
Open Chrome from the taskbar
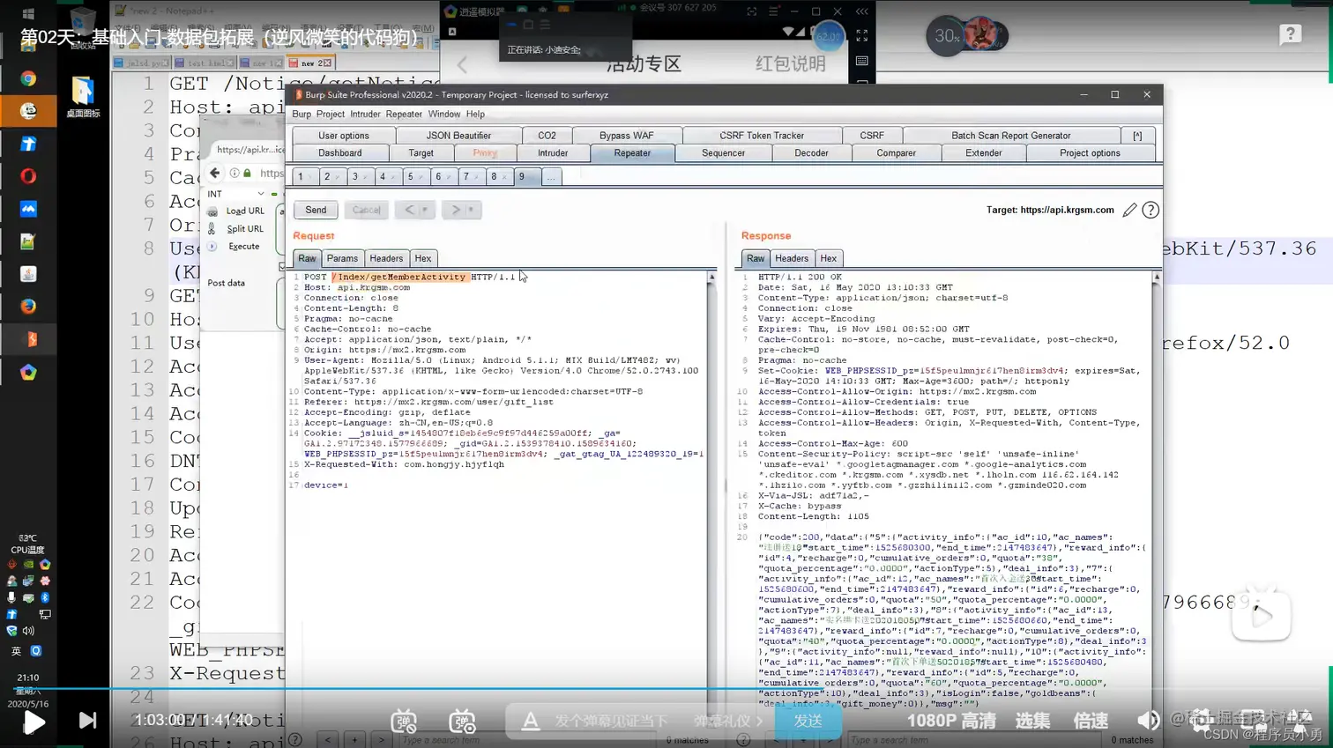click(28, 78)
